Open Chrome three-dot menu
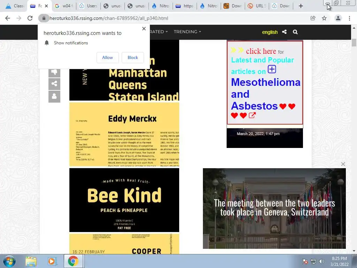 click(349, 18)
